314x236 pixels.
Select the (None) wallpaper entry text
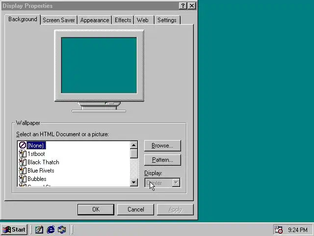(36, 146)
